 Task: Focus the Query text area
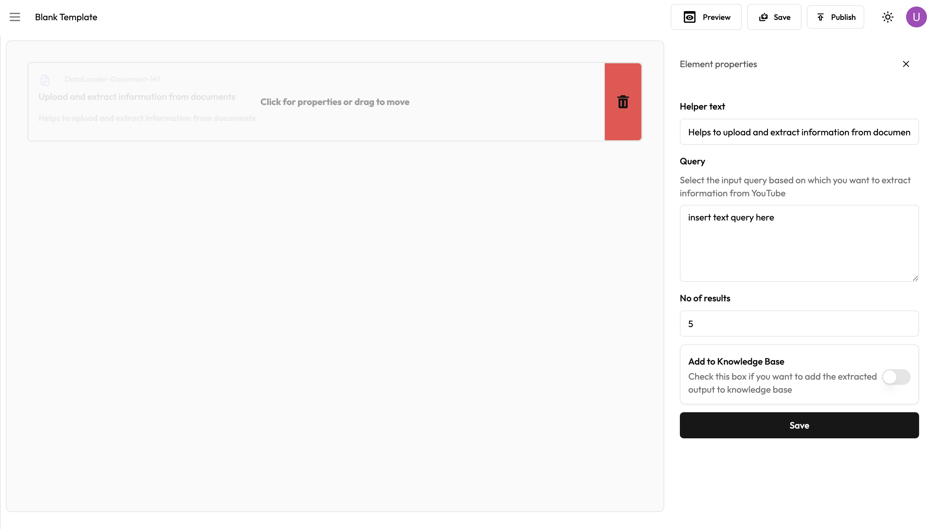click(799, 243)
